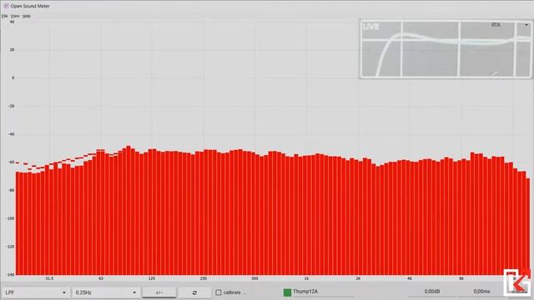Open the View menu

(x=15, y=16)
